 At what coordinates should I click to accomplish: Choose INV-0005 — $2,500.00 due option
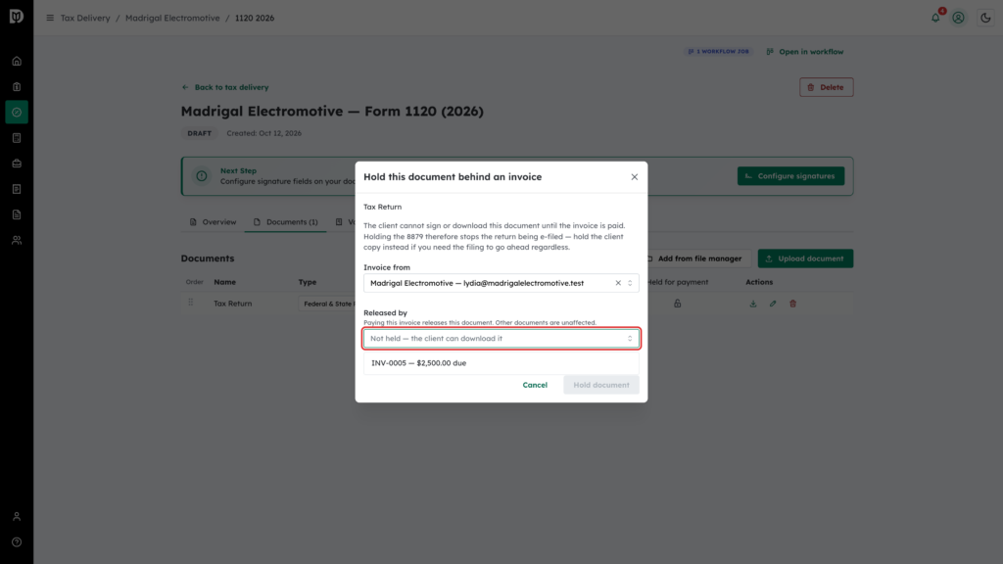pos(501,363)
